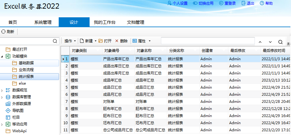
Task: Click the 打开 button in toolbar
Action: [x=105, y=41]
